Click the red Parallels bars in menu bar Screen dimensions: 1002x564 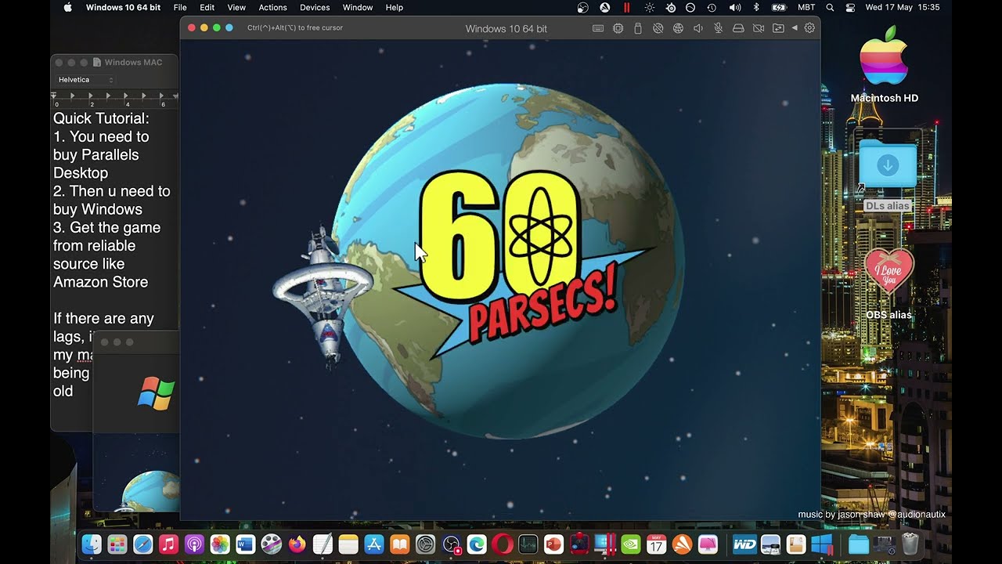click(626, 7)
